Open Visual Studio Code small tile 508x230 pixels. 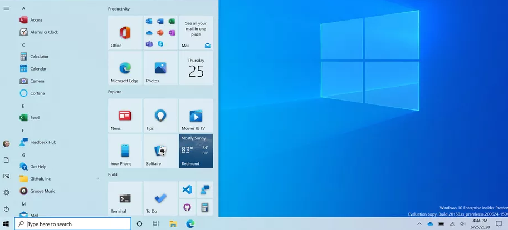coord(187,189)
